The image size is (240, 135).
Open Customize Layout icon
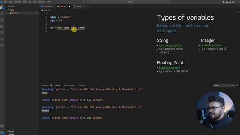[x=233, y=1]
